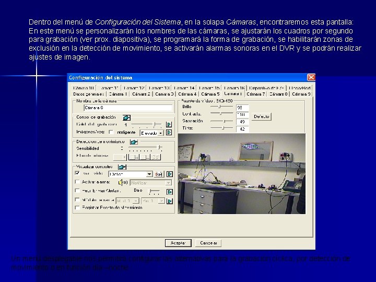Click the Sensibilidad slider
This screenshot has width=376, height=282.
pyautogui.click(x=145, y=148)
